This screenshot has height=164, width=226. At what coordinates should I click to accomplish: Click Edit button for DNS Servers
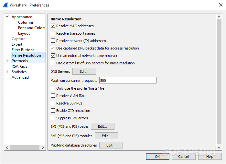tap(84, 71)
